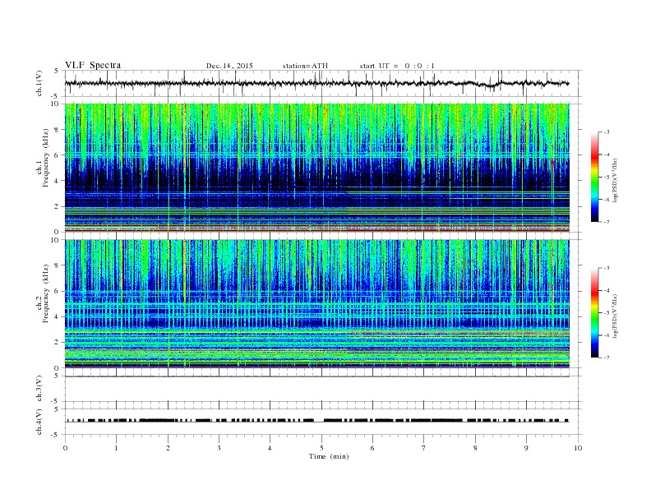Click the ch.4 pulse trace panel
This screenshot has height=503, width=651.
tap(323, 422)
